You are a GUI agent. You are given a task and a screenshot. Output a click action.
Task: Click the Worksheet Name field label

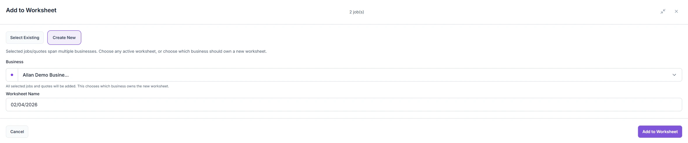pos(23,94)
